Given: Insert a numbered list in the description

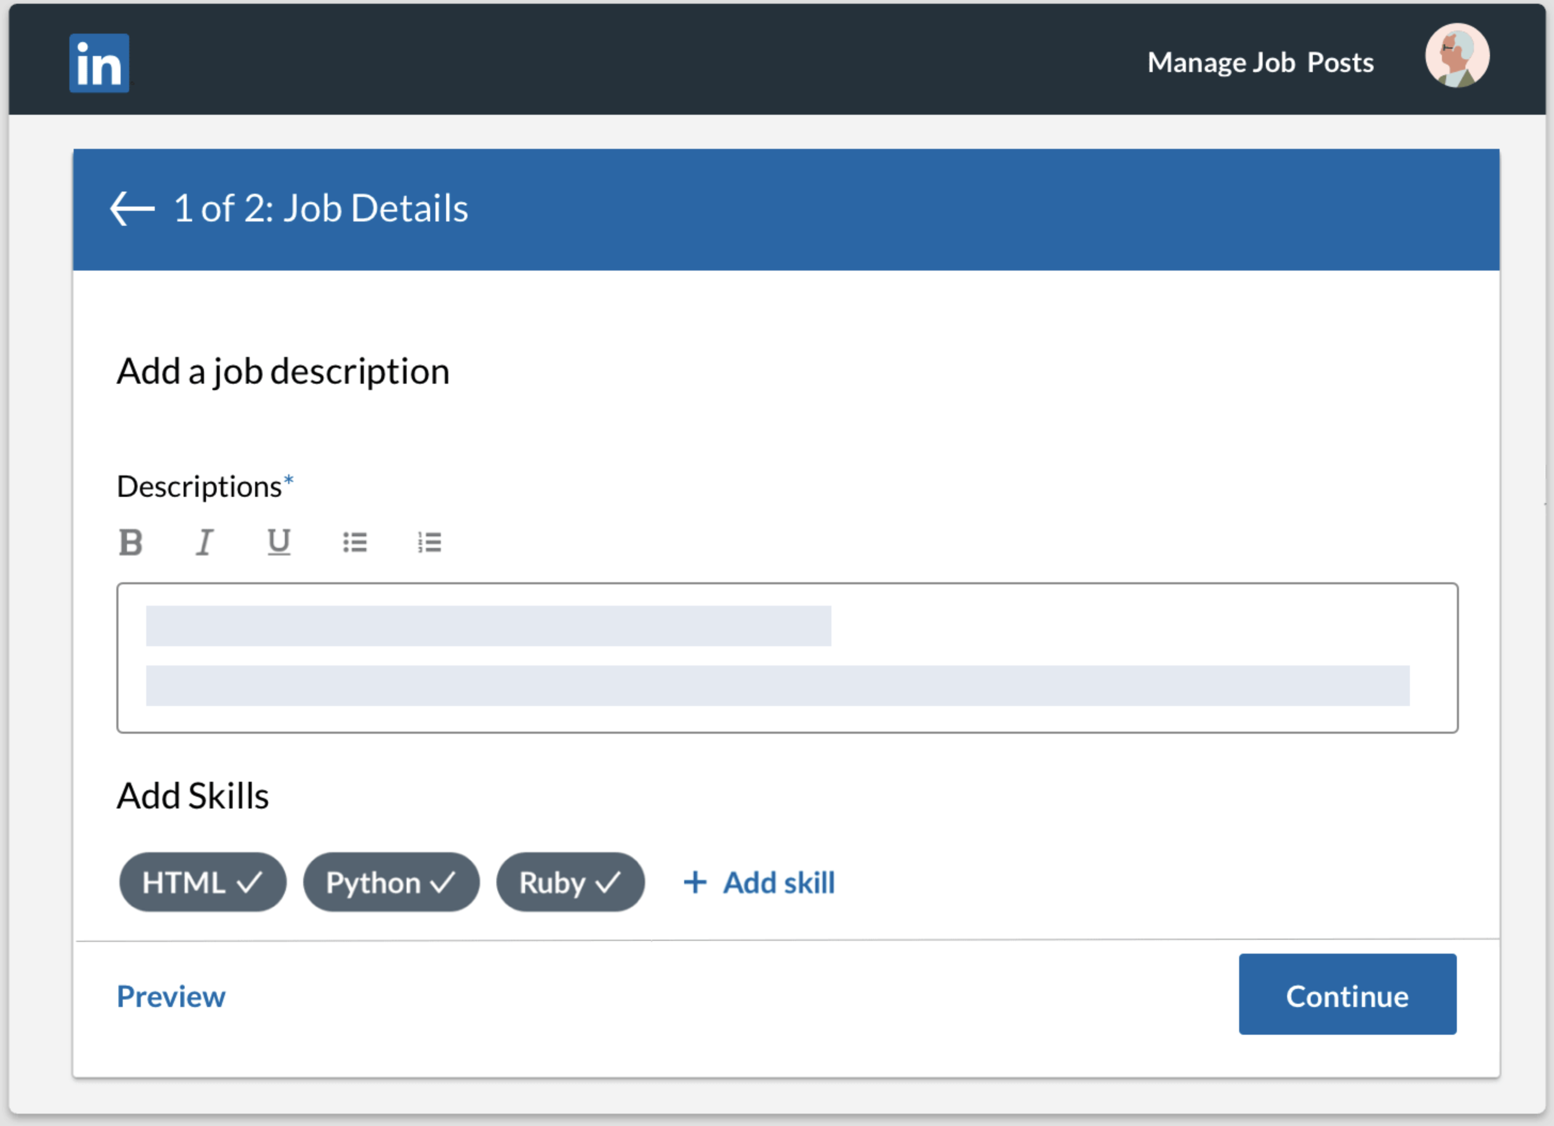Looking at the screenshot, I should point(429,542).
